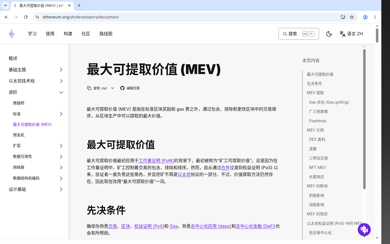390x244 pixels.
Task: Open the 语言 ZH language selector
Action: (x=351, y=34)
